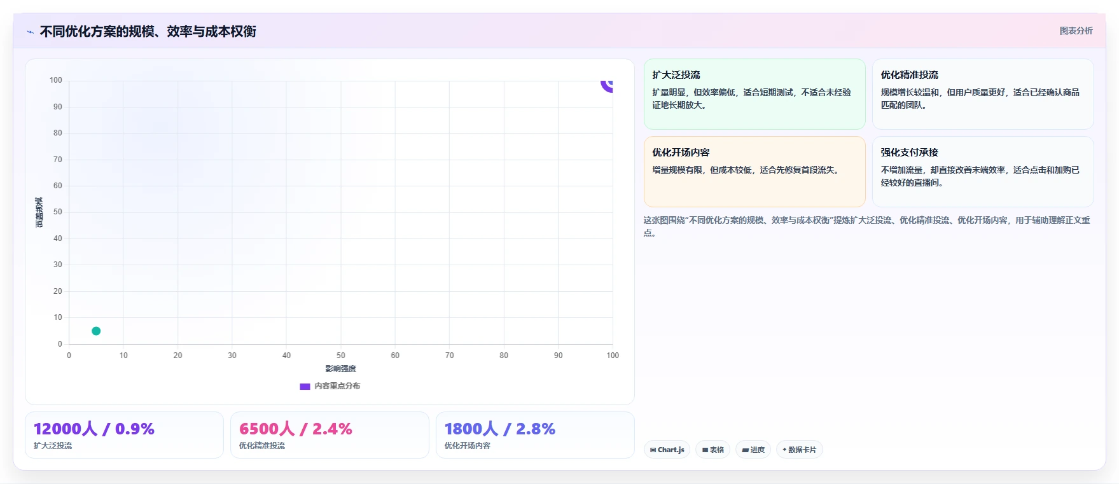The width and height of the screenshot is (1119, 484).
Task: Click the teal data point on the chart
Action: click(96, 331)
